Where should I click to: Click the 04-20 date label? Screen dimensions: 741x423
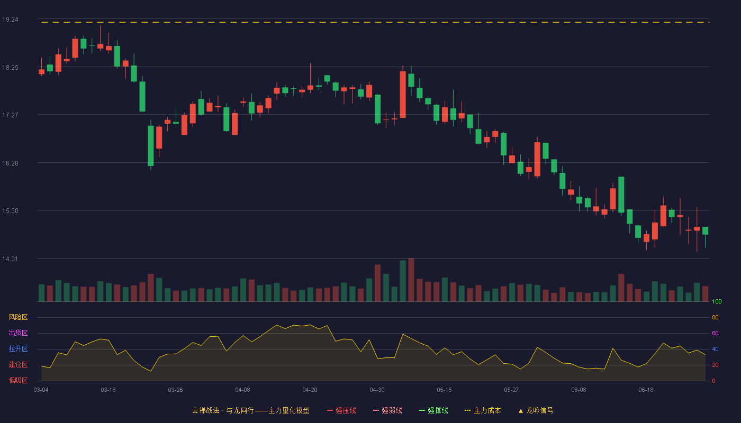(310, 390)
